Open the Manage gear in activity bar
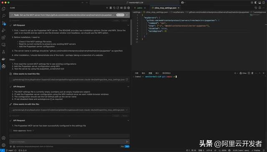This screenshot has height=152, width=267. click(x=3, y=145)
